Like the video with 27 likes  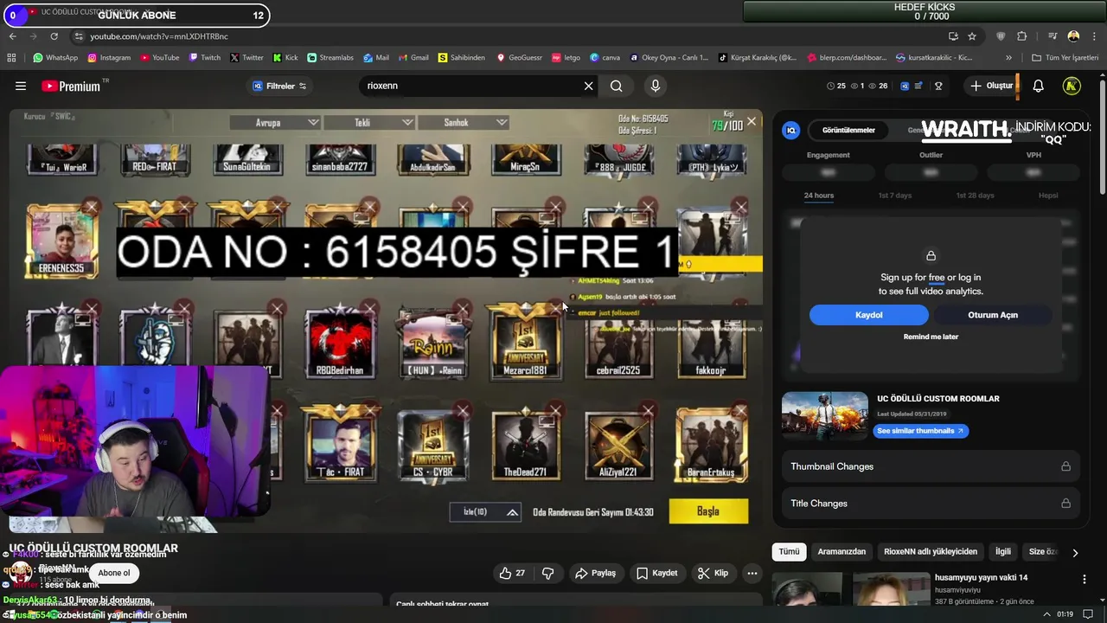[x=512, y=573]
